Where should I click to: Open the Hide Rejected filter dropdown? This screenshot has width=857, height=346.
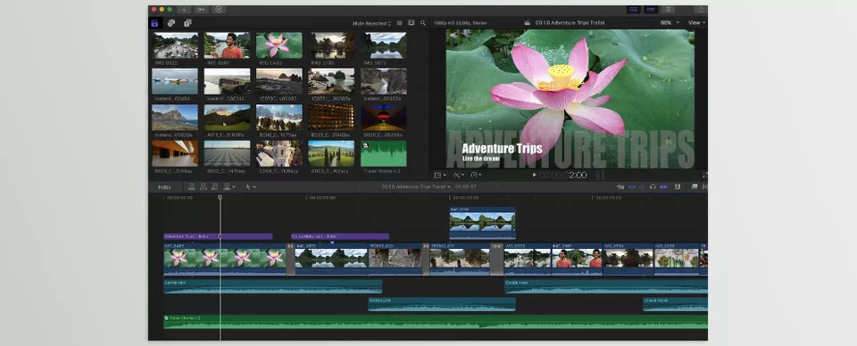(x=371, y=23)
